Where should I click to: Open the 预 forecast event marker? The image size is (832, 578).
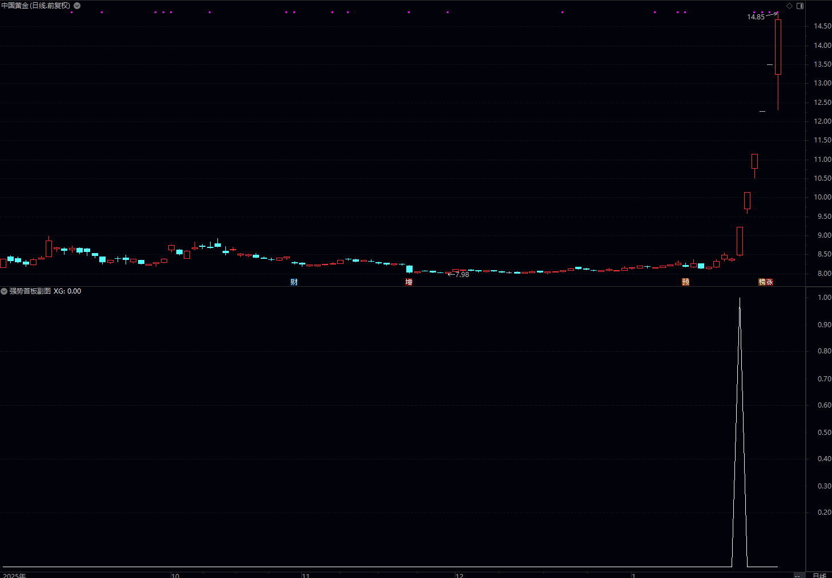(x=686, y=282)
